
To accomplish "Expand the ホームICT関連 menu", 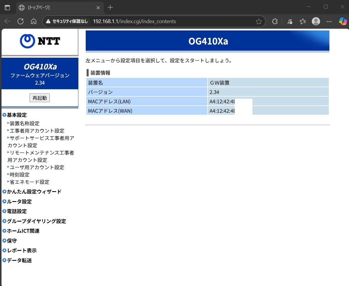I will coord(21,231).
